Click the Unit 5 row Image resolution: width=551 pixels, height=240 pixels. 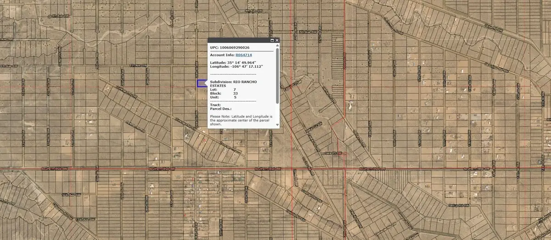pos(223,97)
